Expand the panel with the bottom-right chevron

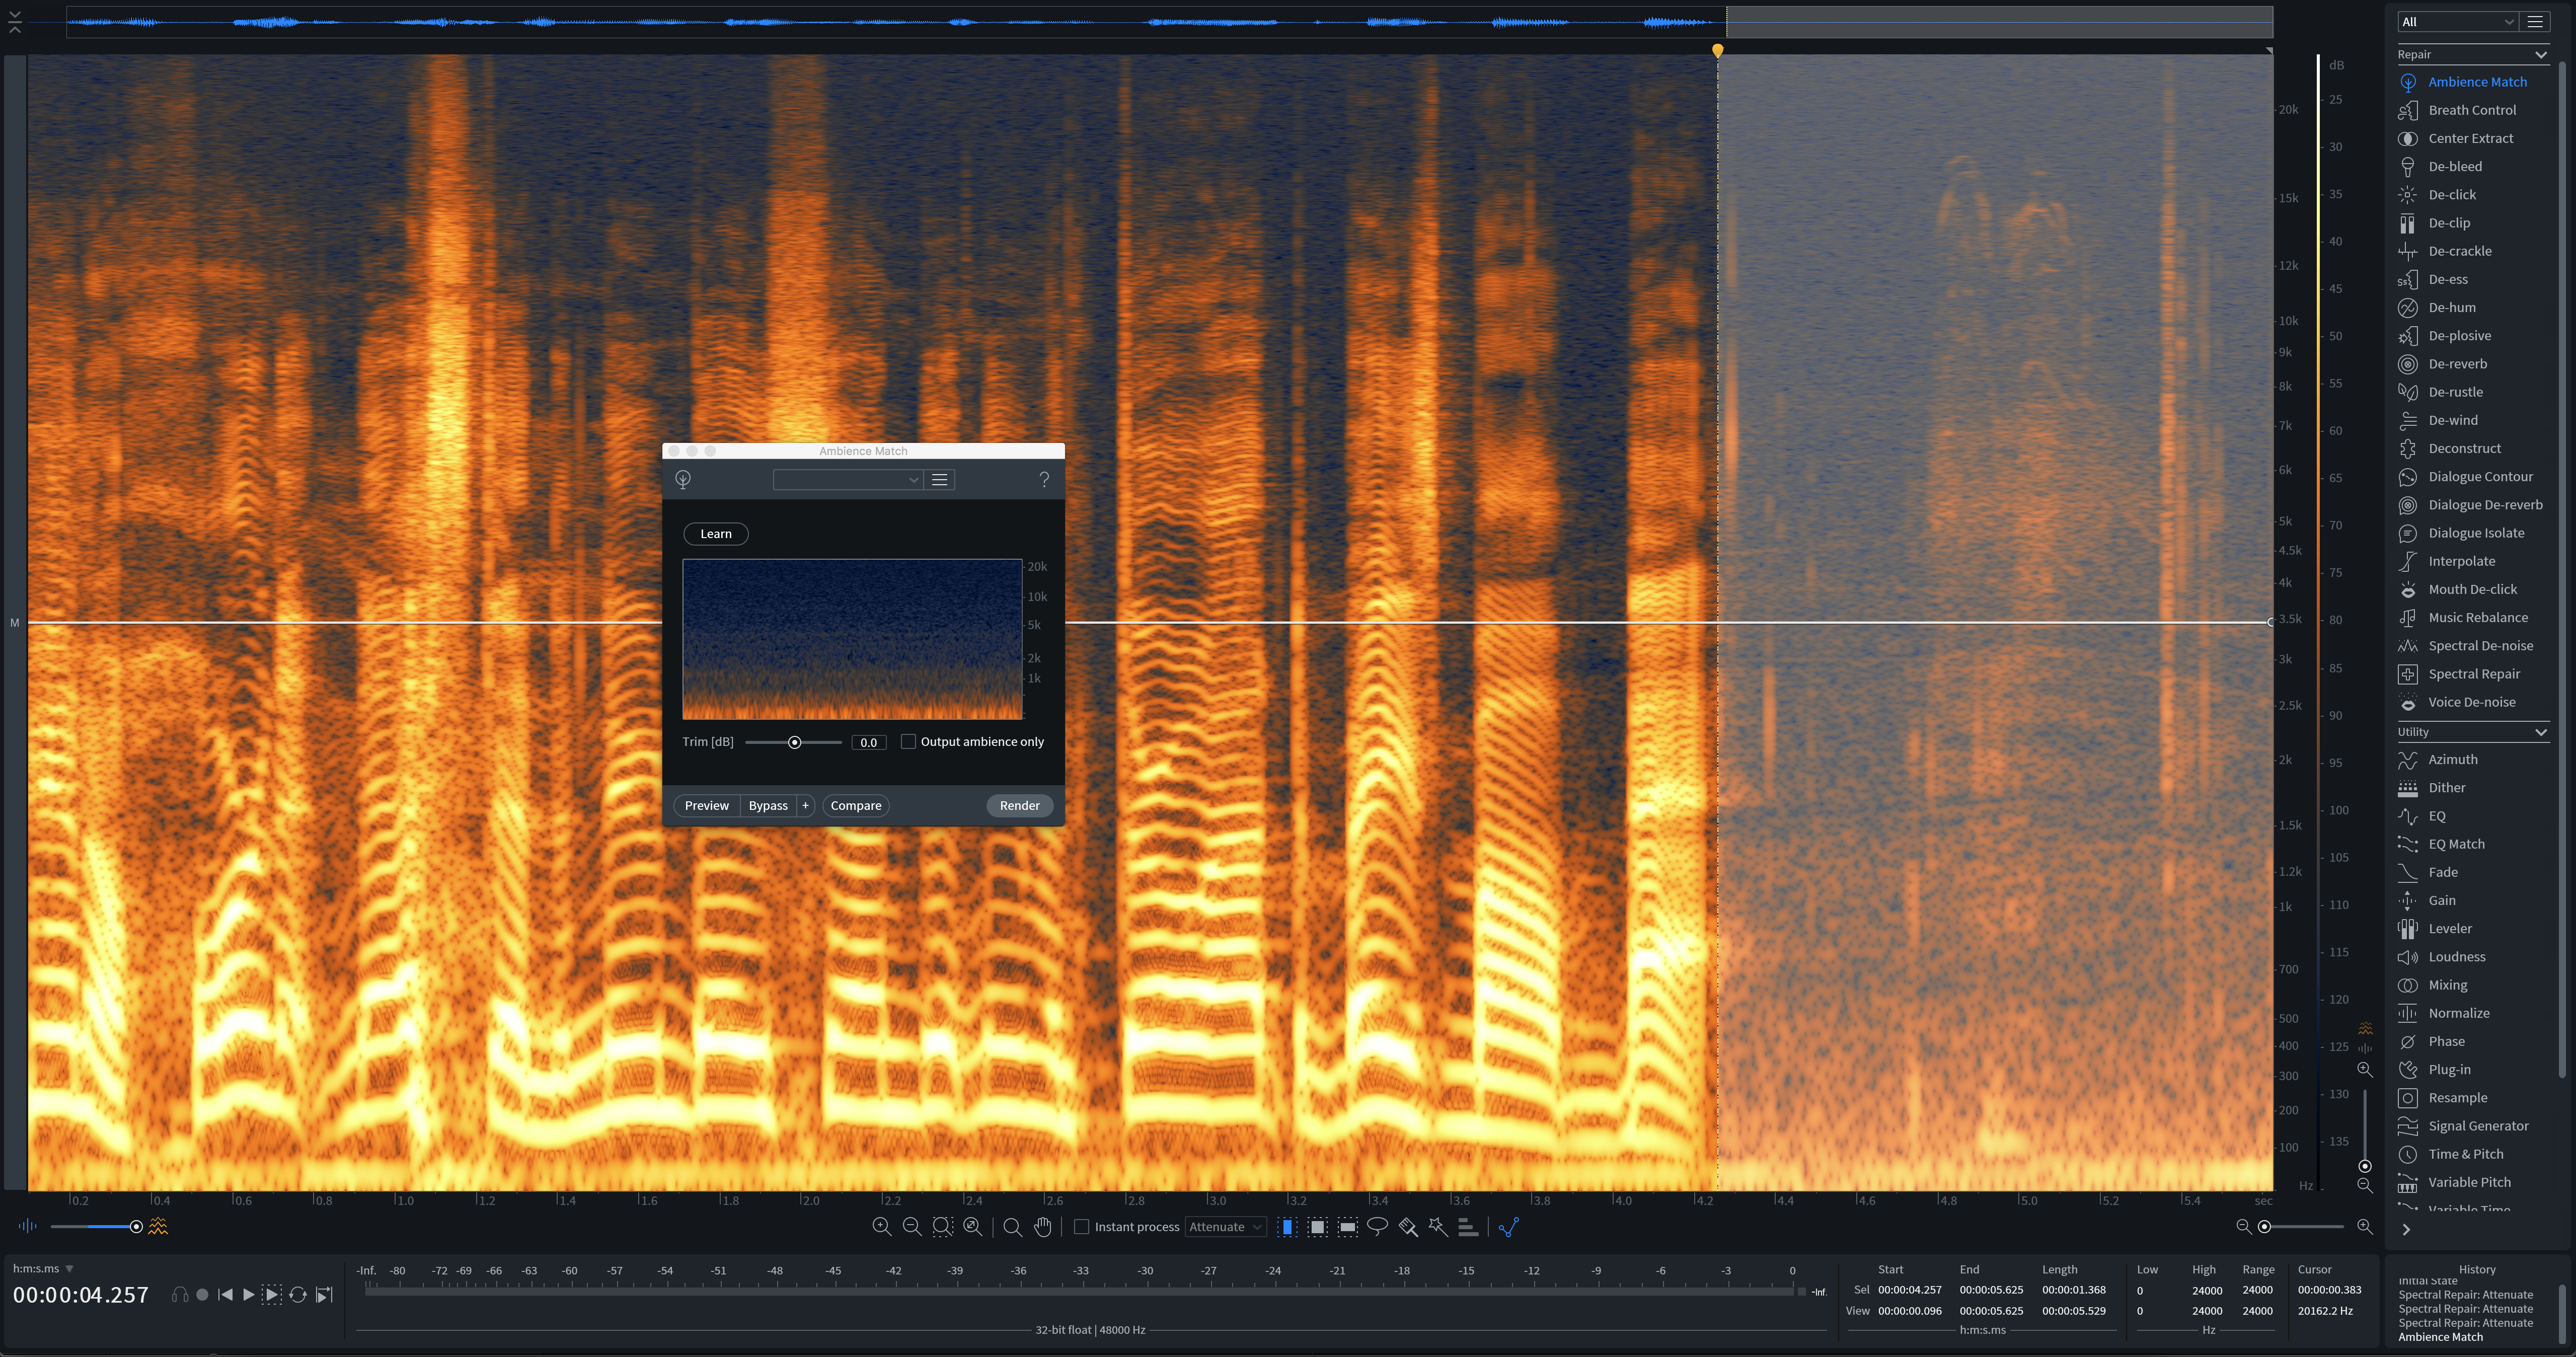coord(2406,1230)
